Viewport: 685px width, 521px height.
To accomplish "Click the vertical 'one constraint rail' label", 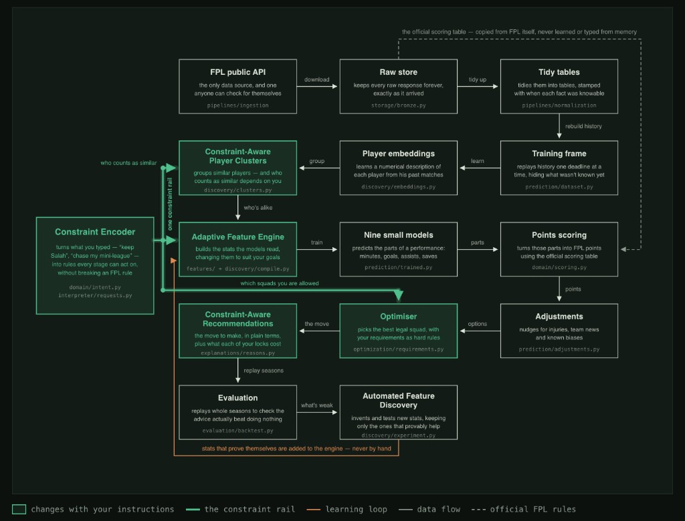I will (x=170, y=204).
